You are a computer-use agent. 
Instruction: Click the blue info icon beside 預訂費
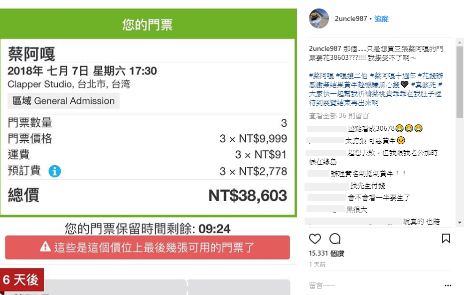click(x=55, y=171)
